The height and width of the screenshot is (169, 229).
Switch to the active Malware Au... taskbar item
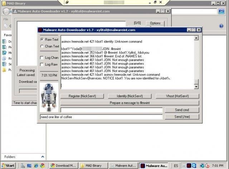pyautogui.click(x=154, y=166)
